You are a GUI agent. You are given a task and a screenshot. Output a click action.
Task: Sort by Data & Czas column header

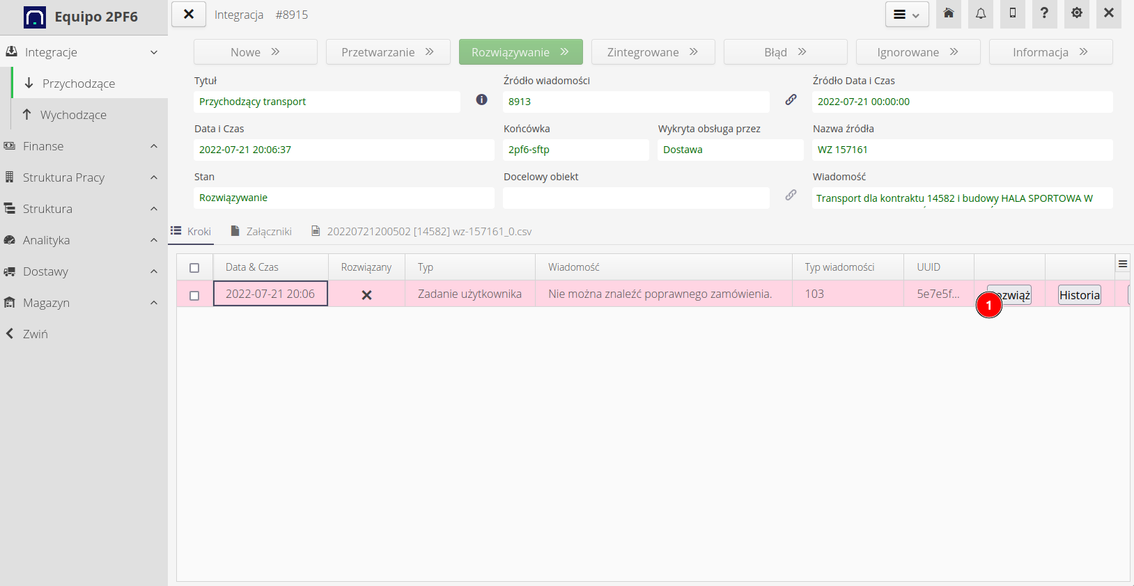(270, 267)
